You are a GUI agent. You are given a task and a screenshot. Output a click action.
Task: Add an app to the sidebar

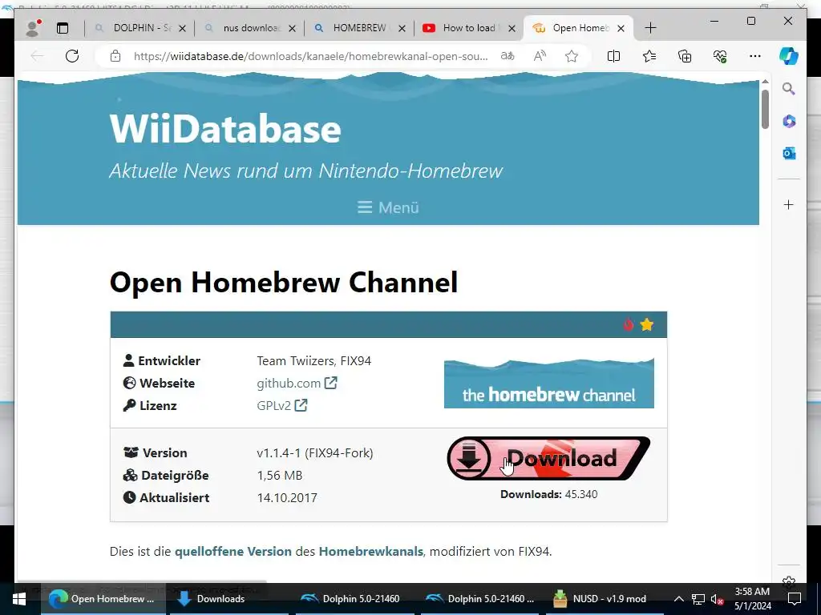pyautogui.click(x=789, y=204)
